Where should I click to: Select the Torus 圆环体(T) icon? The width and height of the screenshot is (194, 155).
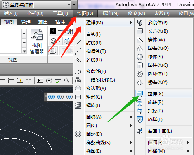pyautogui.click(x=140, y=74)
